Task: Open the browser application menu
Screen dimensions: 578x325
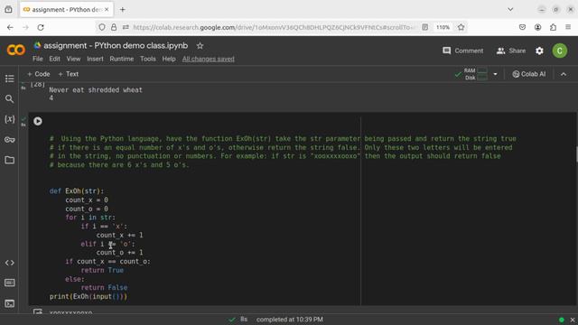Action: pyautogui.click(x=568, y=27)
